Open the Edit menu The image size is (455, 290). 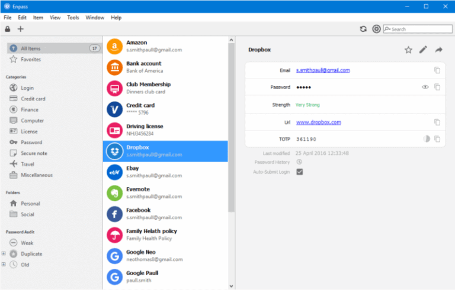(x=22, y=18)
